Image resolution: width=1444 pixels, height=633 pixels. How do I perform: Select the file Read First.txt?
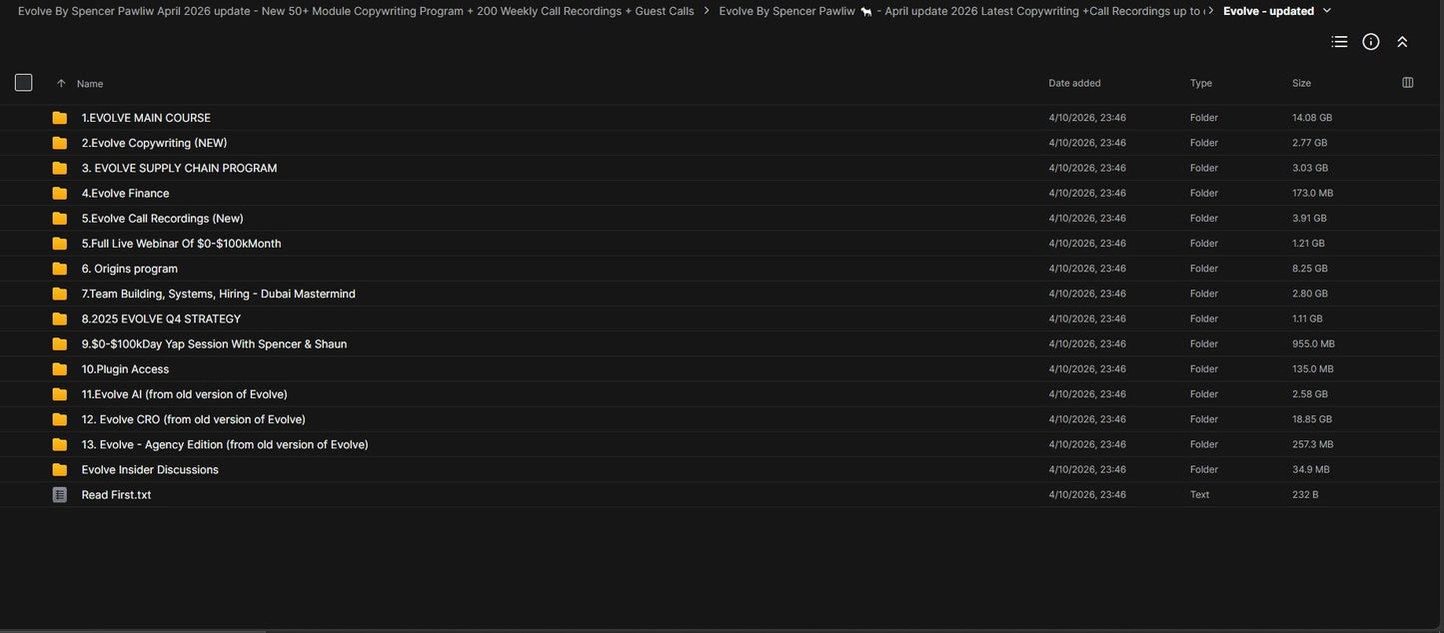pos(116,495)
